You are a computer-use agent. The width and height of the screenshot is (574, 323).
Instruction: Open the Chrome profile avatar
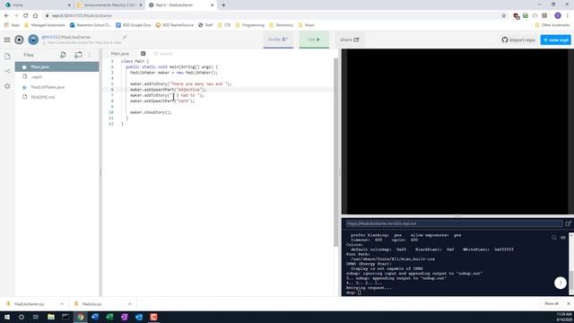[x=558, y=16]
